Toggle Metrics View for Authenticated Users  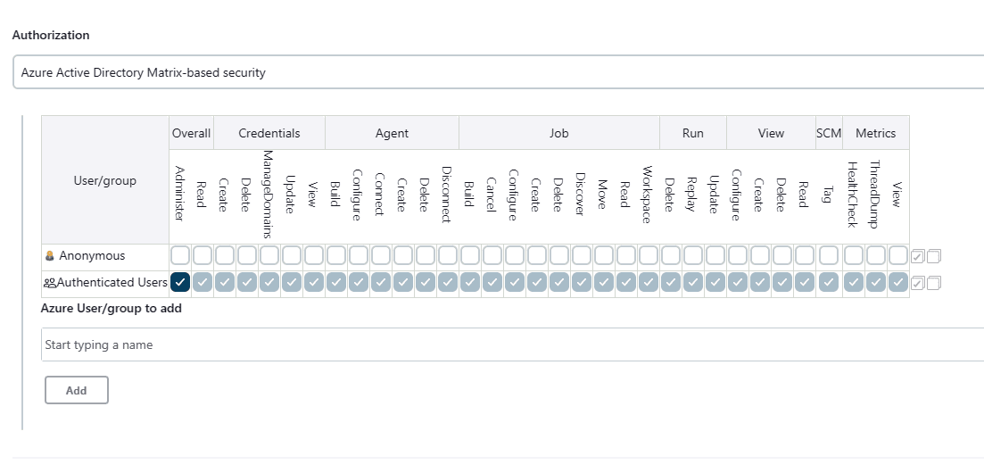pyautogui.click(x=898, y=283)
